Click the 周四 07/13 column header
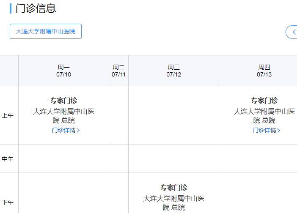This screenshot has width=297, height=213. coord(264,71)
